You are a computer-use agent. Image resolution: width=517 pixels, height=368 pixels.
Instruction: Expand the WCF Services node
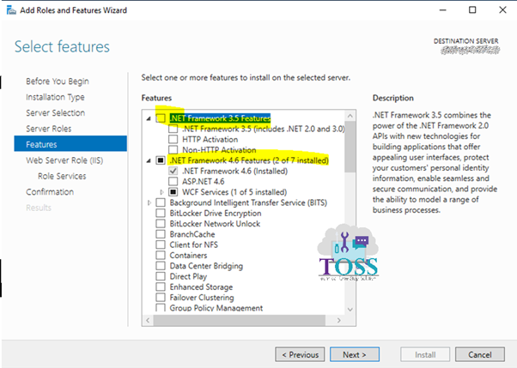[162, 192]
